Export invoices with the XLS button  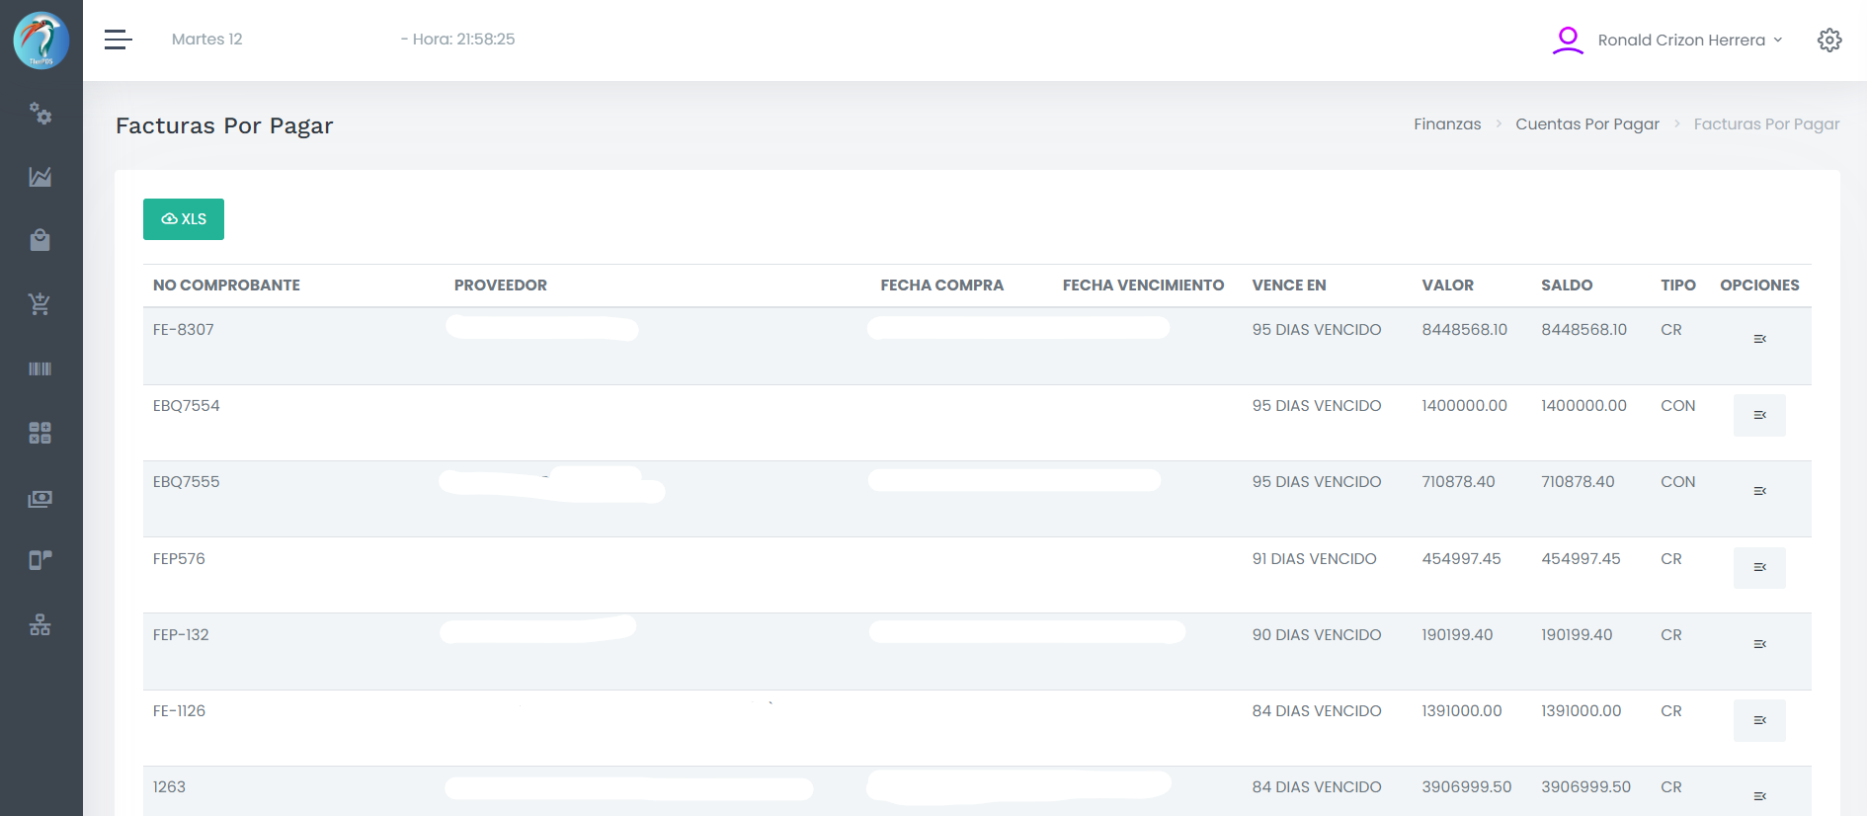click(x=184, y=219)
